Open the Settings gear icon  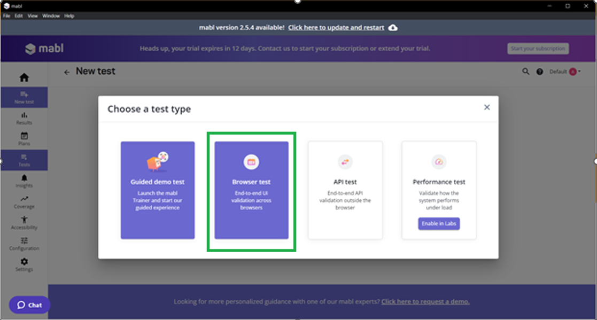point(24,262)
